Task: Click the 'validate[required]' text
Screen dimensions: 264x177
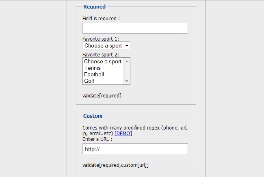Action: tap(102, 96)
